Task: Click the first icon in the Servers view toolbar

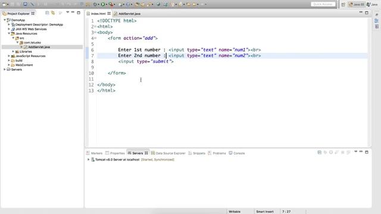Action: (320, 152)
